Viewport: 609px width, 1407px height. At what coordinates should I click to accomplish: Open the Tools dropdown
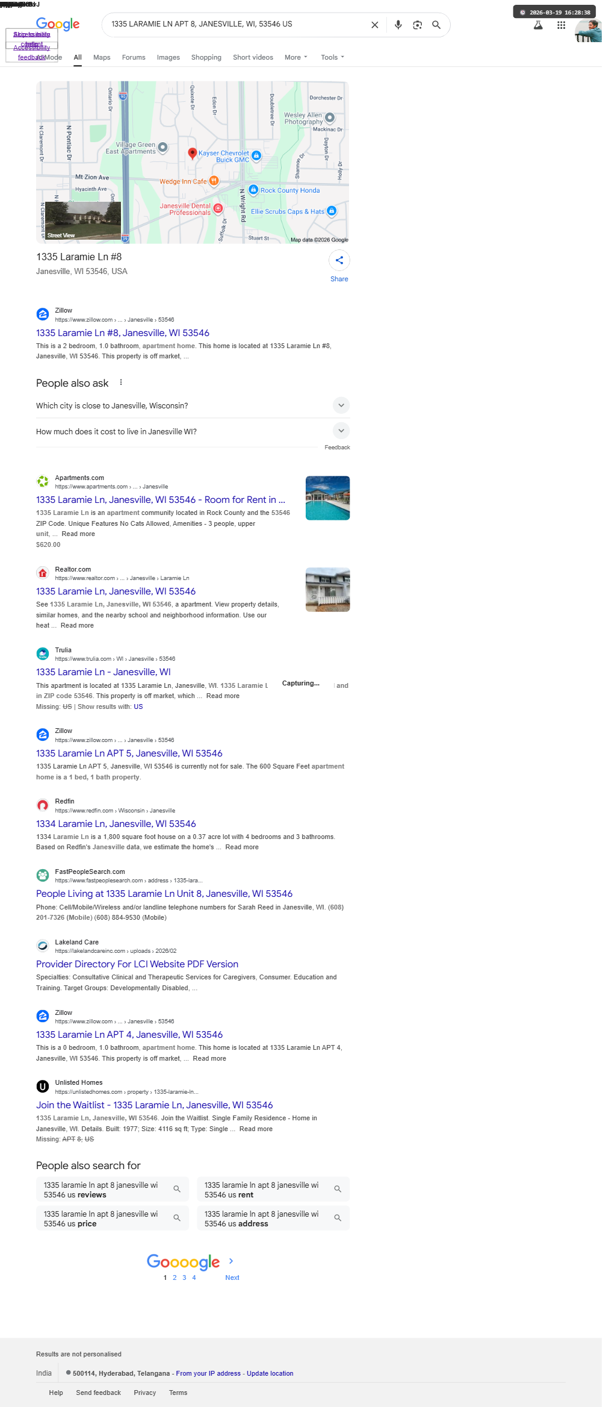point(332,57)
